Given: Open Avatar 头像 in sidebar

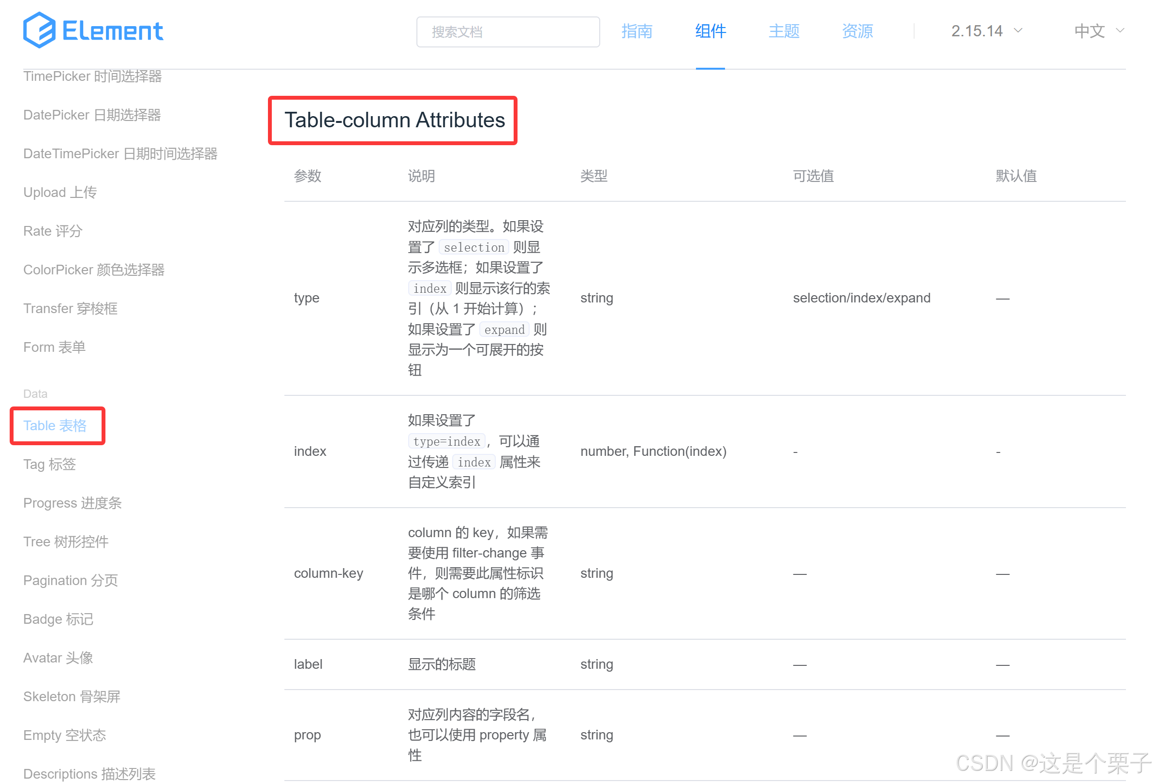Looking at the screenshot, I should click(58, 658).
